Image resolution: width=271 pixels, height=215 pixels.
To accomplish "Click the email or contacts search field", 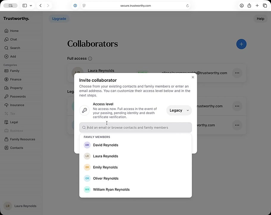I will click(x=135, y=128).
